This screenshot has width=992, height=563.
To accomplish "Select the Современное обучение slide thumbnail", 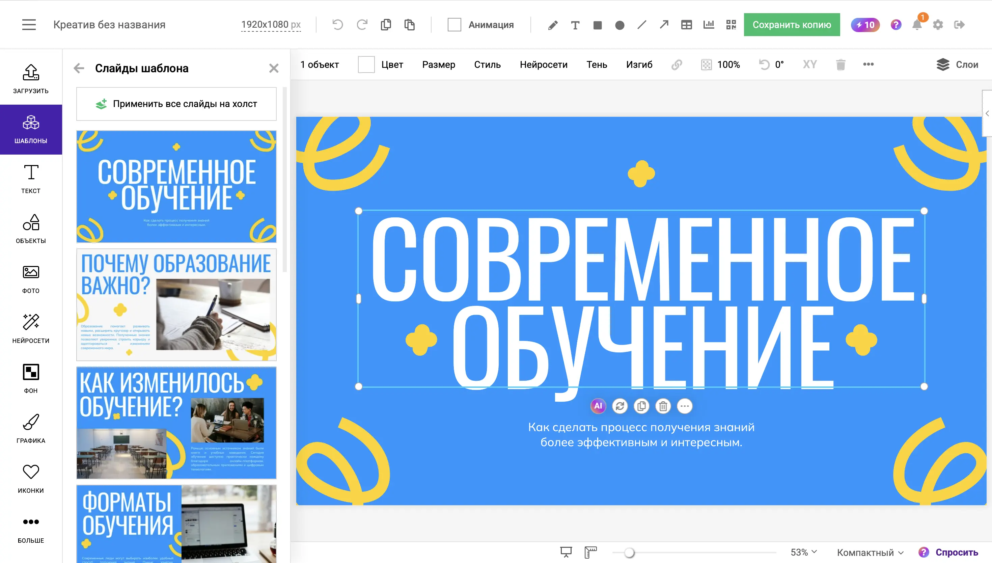I will point(176,187).
